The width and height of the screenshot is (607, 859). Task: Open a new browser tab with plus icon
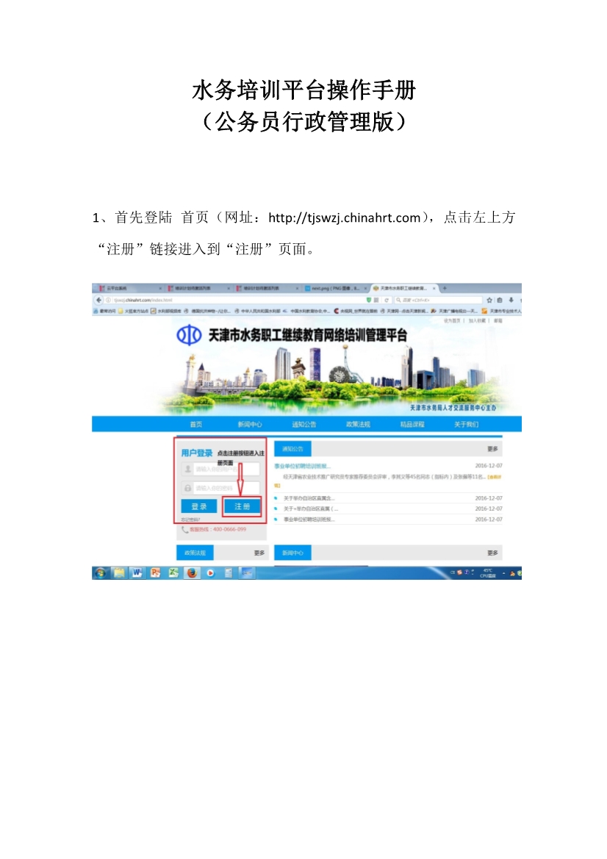(x=445, y=289)
